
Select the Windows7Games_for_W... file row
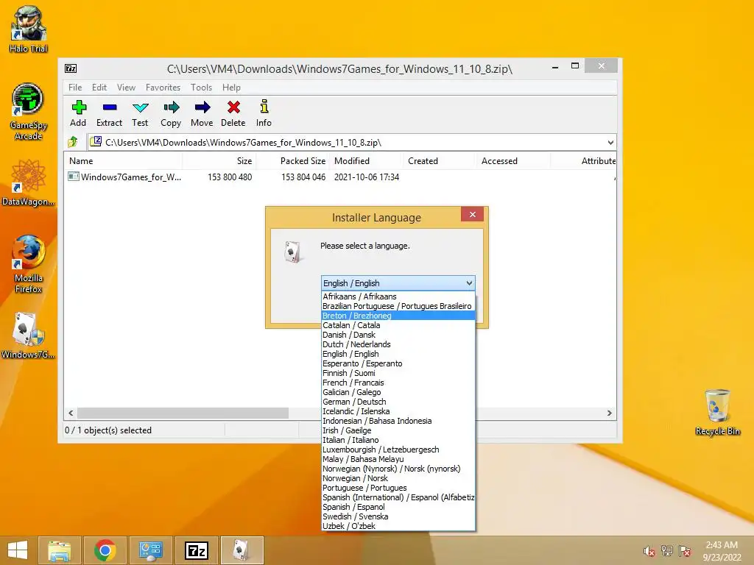pyautogui.click(x=340, y=177)
